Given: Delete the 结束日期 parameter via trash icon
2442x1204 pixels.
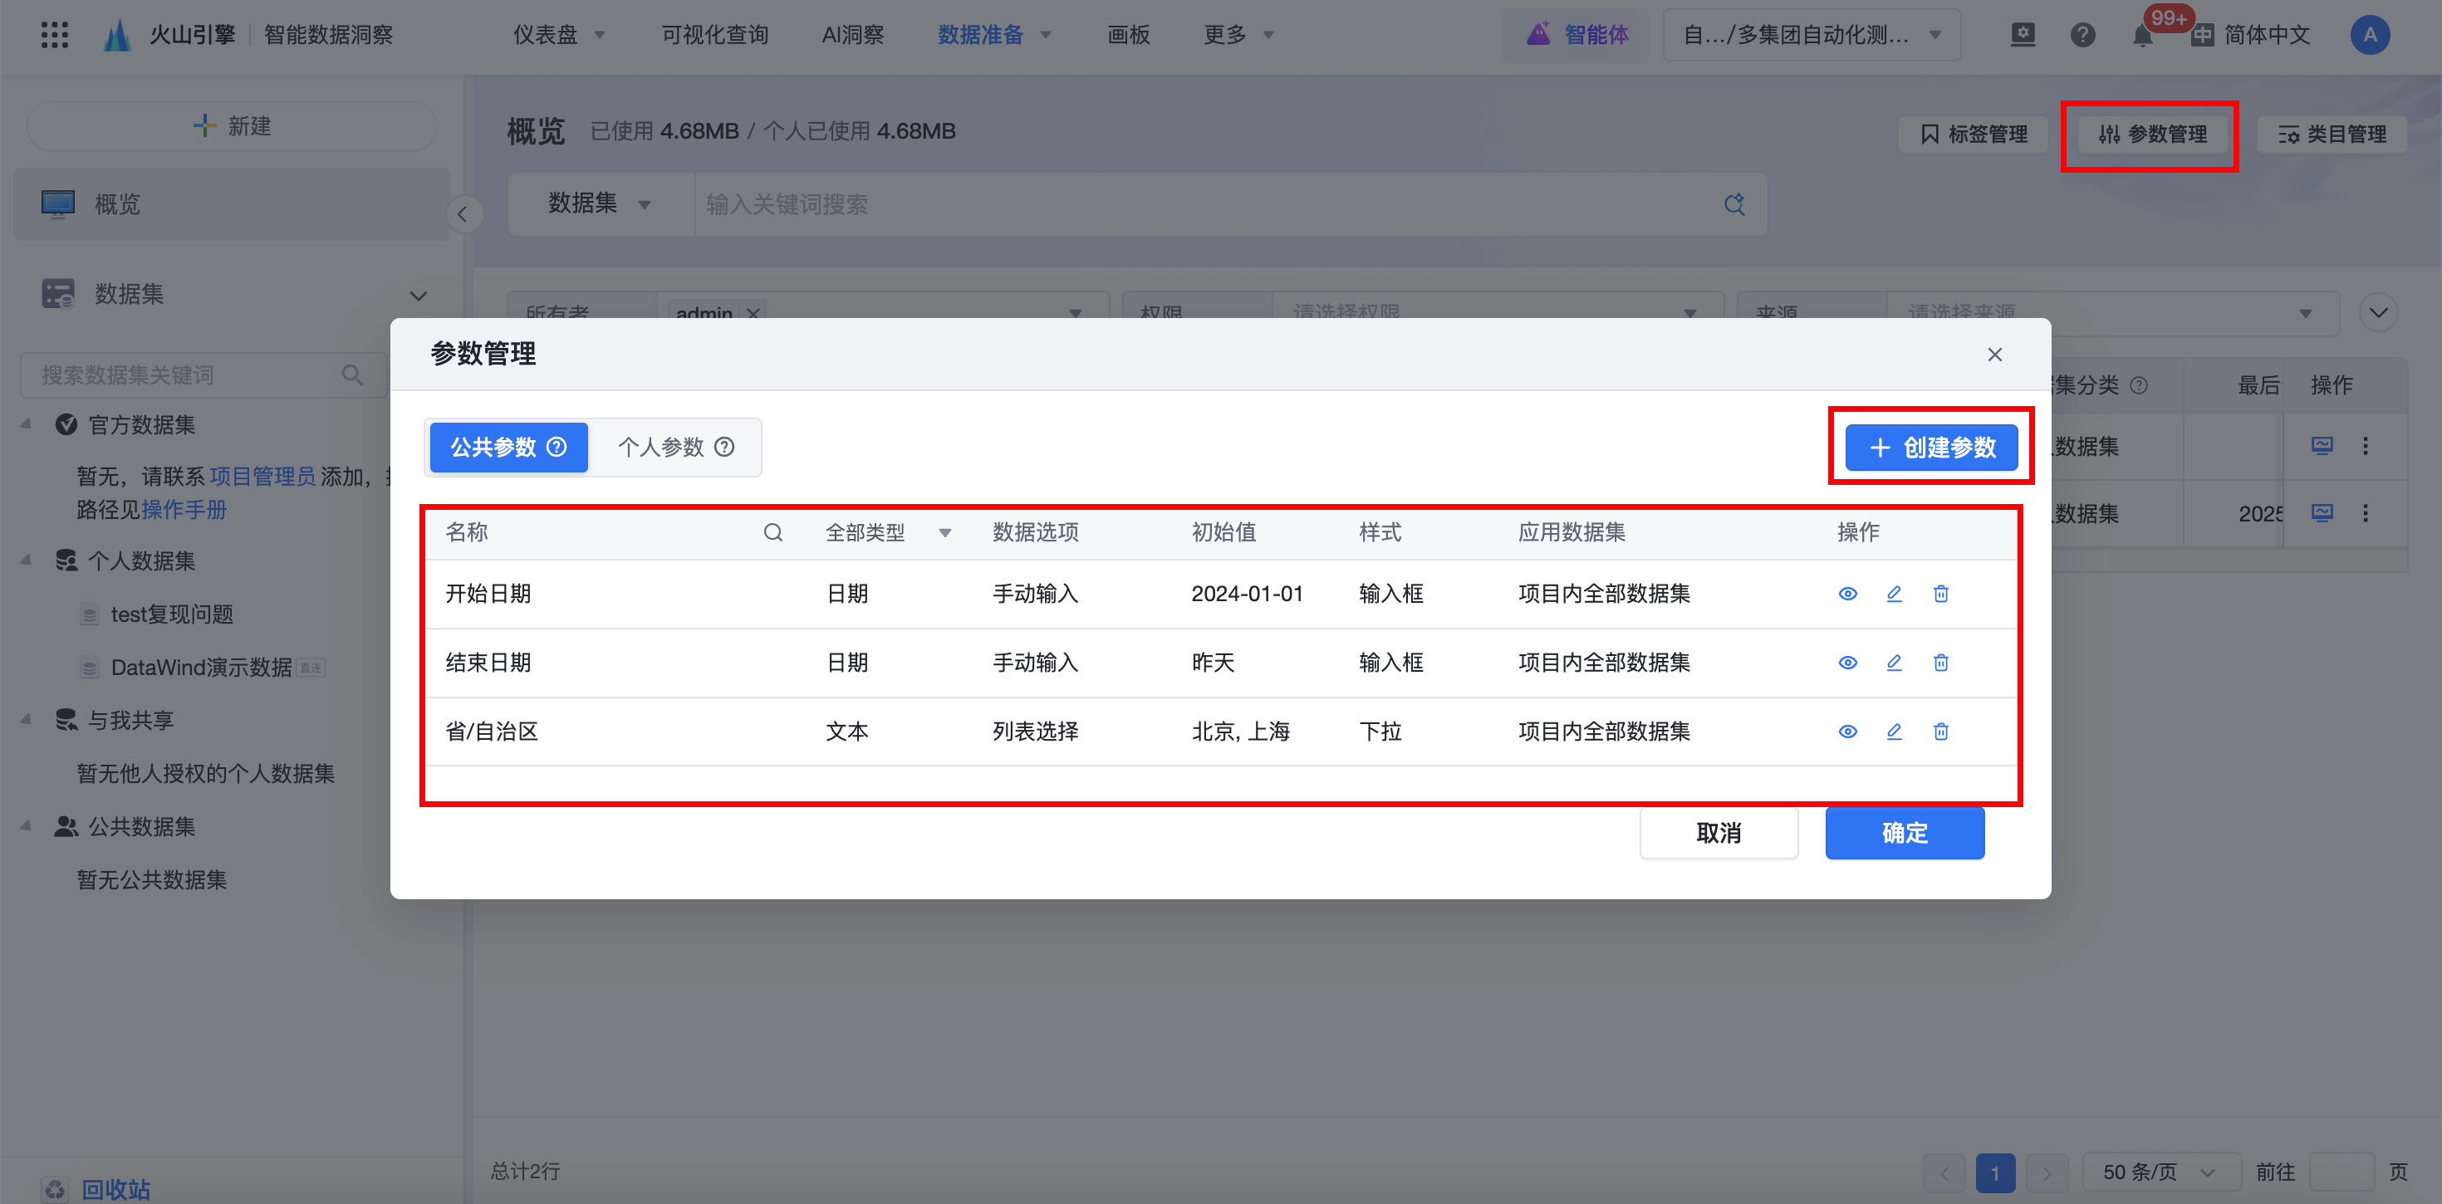Looking at the screenshot, I should click(x=1940, y=663).
